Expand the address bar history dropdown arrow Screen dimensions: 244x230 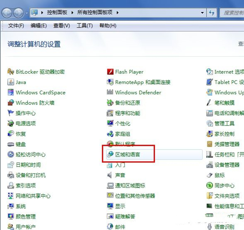click(x=202, y=12)
